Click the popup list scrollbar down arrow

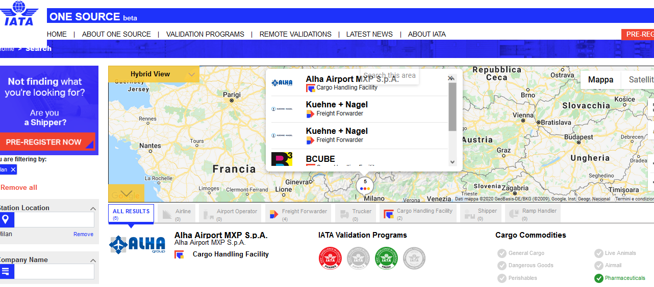coord(452,162)
